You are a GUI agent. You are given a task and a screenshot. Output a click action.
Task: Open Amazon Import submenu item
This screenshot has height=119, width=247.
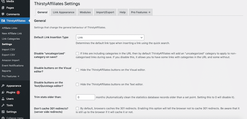(x=10, y=60)
